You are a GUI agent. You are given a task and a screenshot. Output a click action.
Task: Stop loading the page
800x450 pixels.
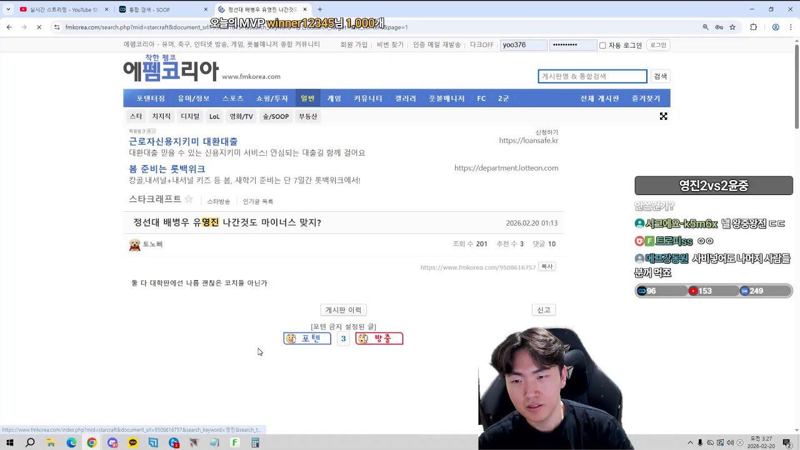coord(39,27)
